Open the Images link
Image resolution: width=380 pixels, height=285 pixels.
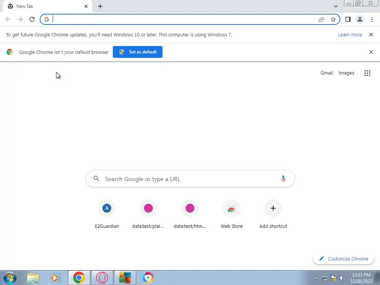[346, 73]
